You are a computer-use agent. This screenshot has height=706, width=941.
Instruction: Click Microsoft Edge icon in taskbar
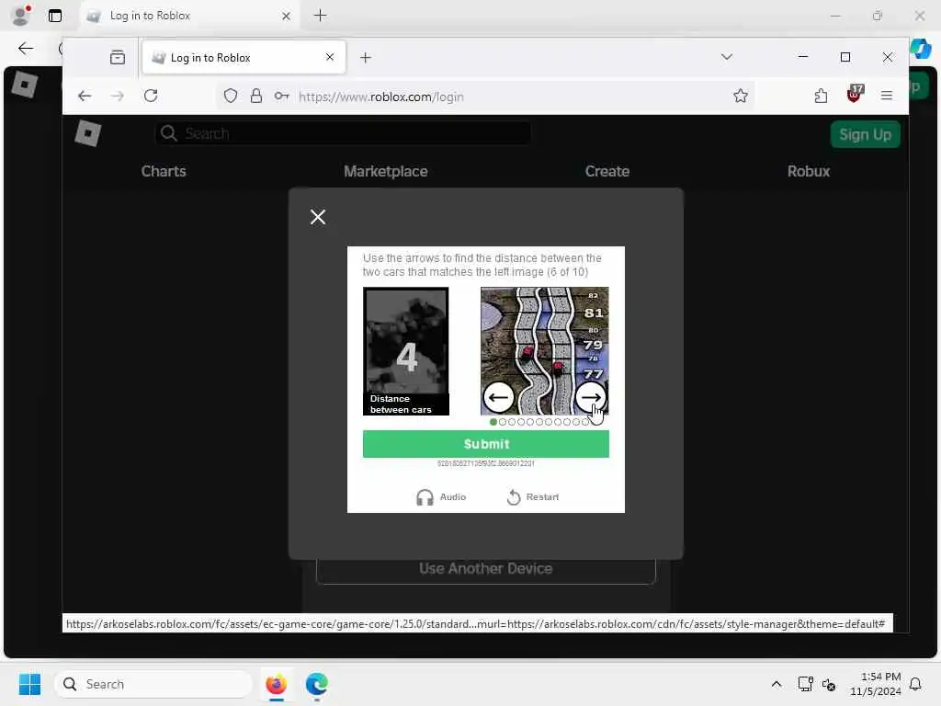tap(316, 684)
